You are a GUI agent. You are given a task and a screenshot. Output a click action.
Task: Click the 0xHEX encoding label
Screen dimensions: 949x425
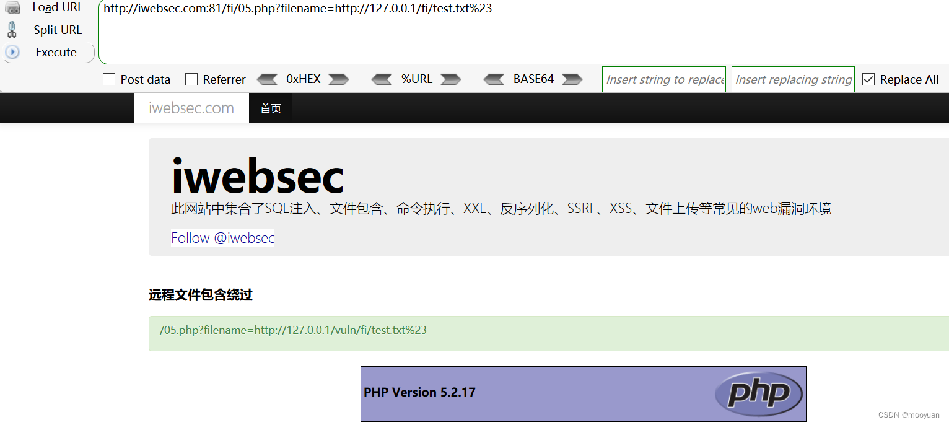coord(304,79)
